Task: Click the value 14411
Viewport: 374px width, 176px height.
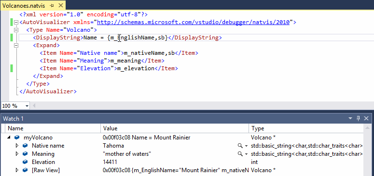Action: pyautogui.click(x=110, y=162)
